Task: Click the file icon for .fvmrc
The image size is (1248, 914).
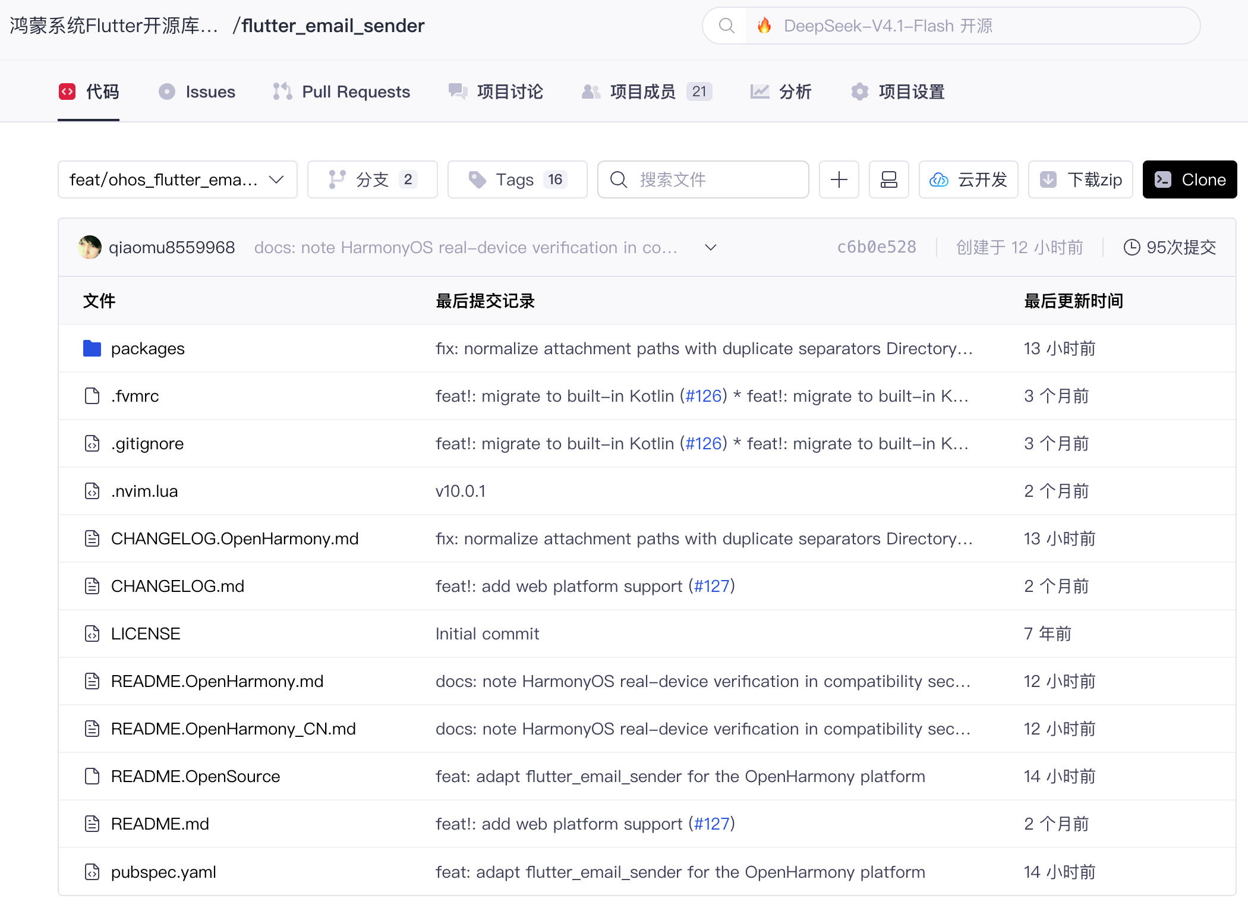Action: [92, 396]
